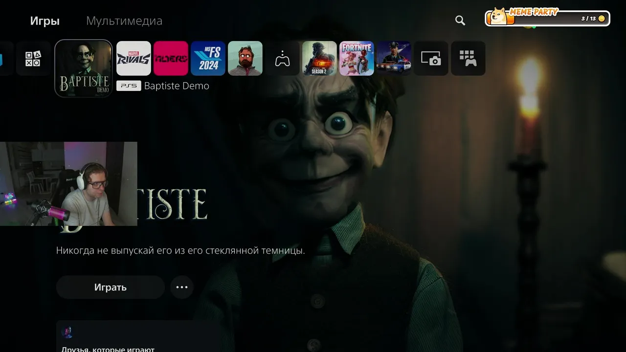Open the bearded man game tile
The width and height of the screenshot is (626, 352).
245,58
